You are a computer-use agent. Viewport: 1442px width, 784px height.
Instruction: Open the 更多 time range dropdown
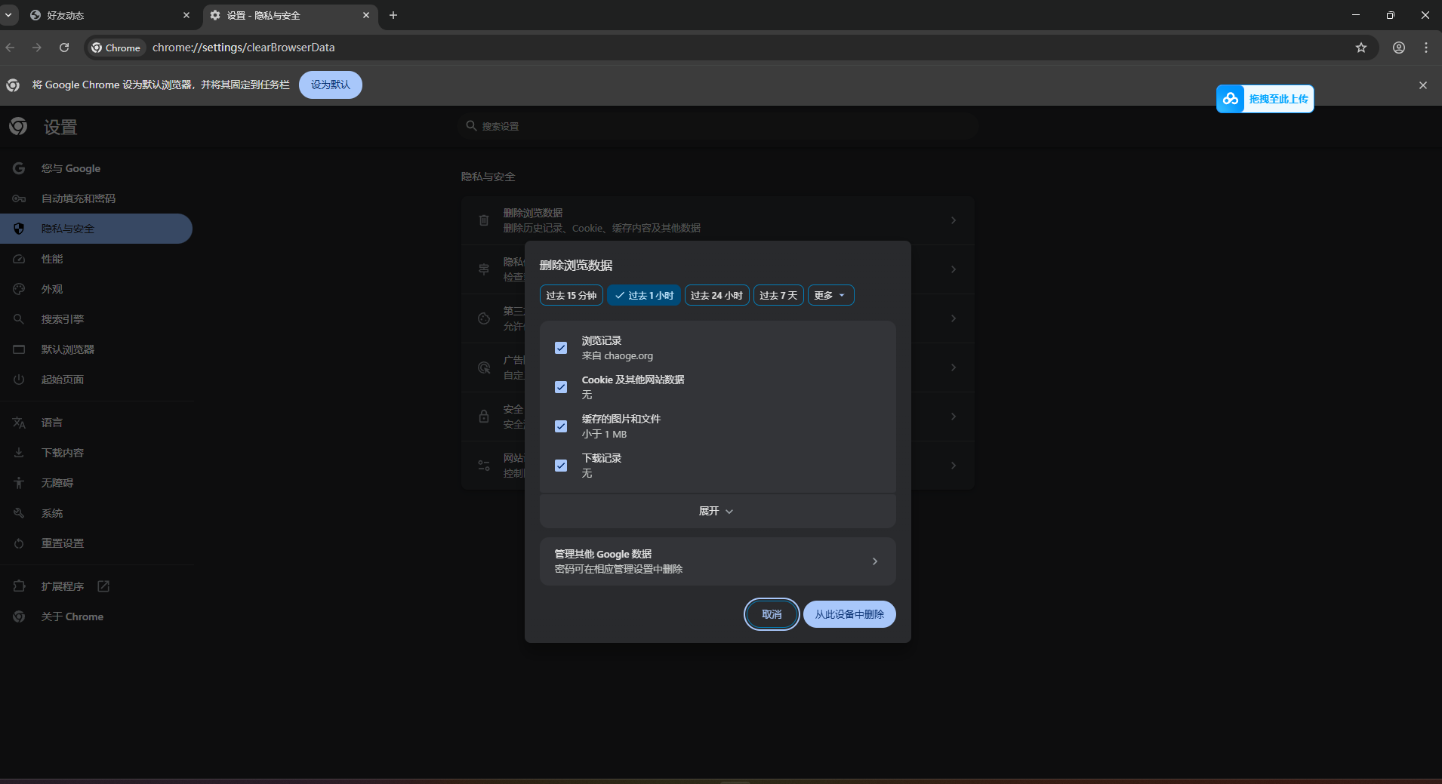(830, 295)
